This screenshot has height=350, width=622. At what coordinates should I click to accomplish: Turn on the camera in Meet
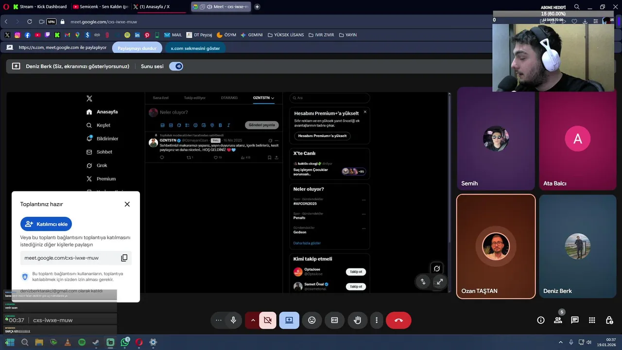click(267, 320)
